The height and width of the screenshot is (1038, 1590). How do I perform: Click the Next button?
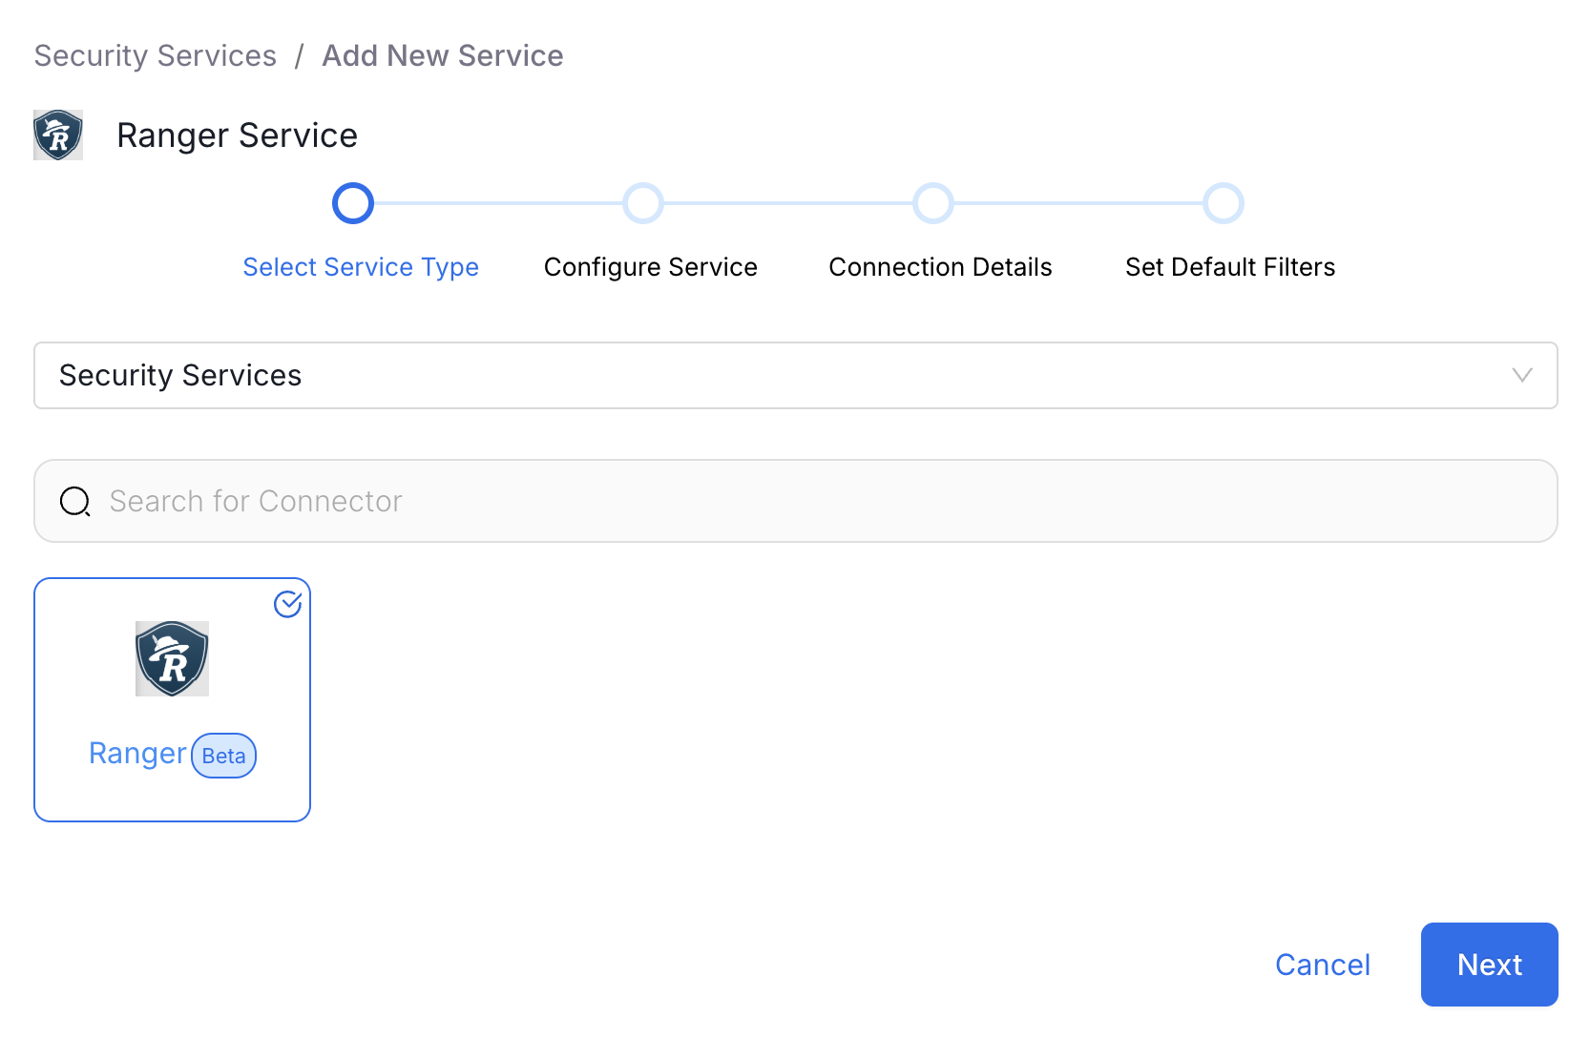[x=1489, y=964]
